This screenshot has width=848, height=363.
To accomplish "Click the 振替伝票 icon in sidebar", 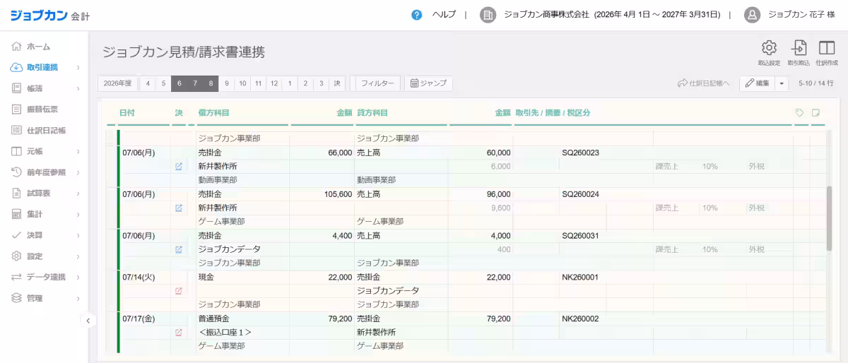I will click(x=16, y=109).
